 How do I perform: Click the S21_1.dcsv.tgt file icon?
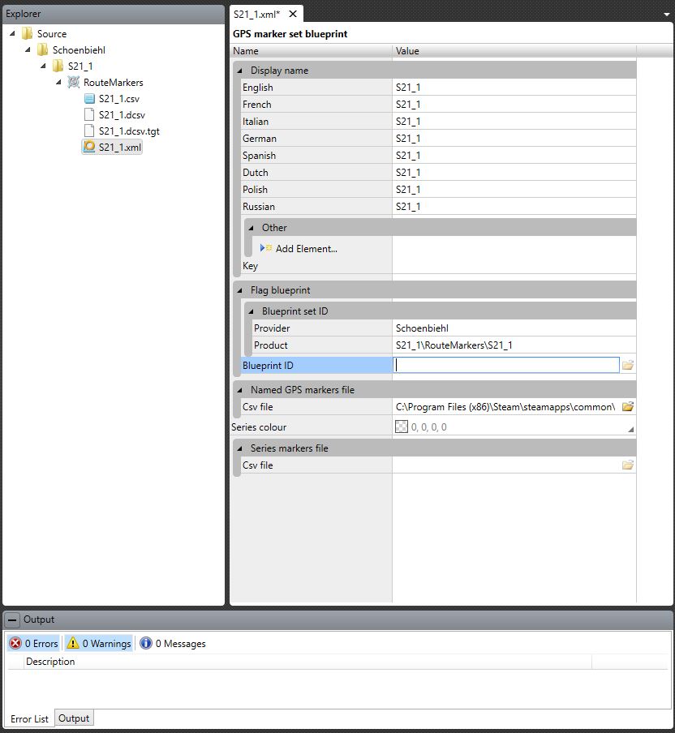click(x=89, y=131)
